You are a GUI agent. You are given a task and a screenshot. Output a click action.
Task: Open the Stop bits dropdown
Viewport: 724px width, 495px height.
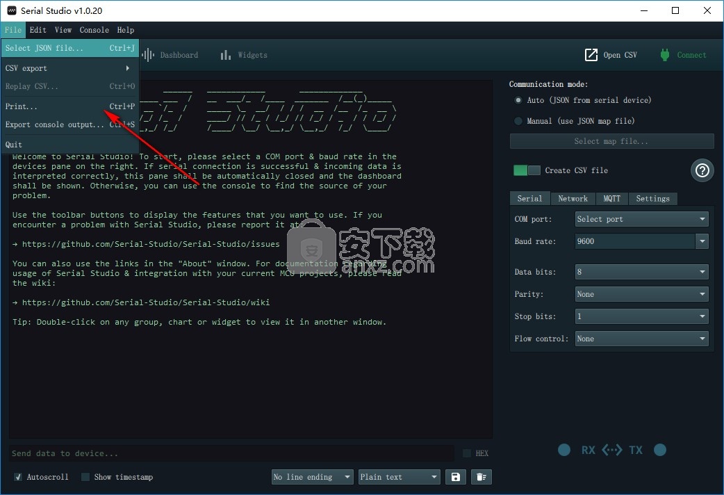click(641, 316)
